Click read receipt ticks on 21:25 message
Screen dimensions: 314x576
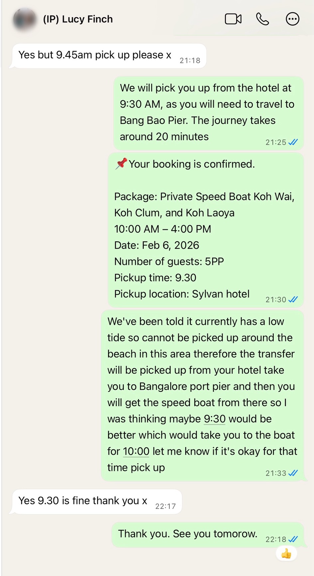coord(293,142)
